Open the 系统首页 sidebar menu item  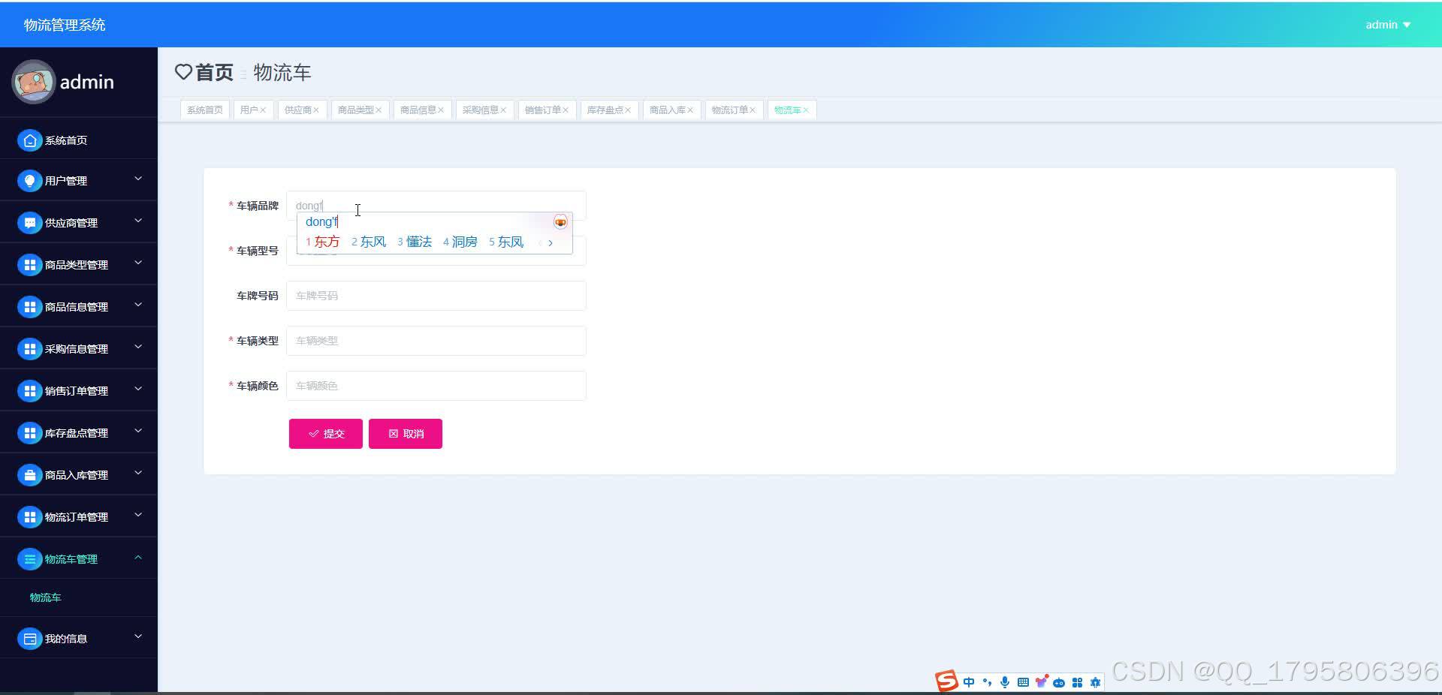[78, 140]
